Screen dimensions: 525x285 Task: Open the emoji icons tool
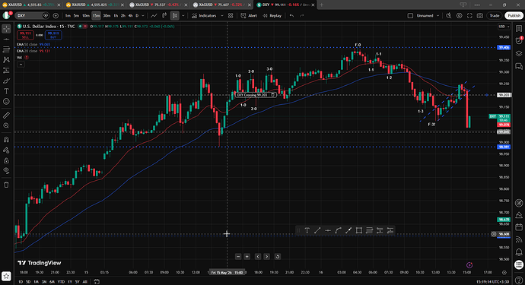pos(6,101)
